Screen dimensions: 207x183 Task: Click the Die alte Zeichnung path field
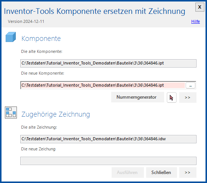(108, 139)
